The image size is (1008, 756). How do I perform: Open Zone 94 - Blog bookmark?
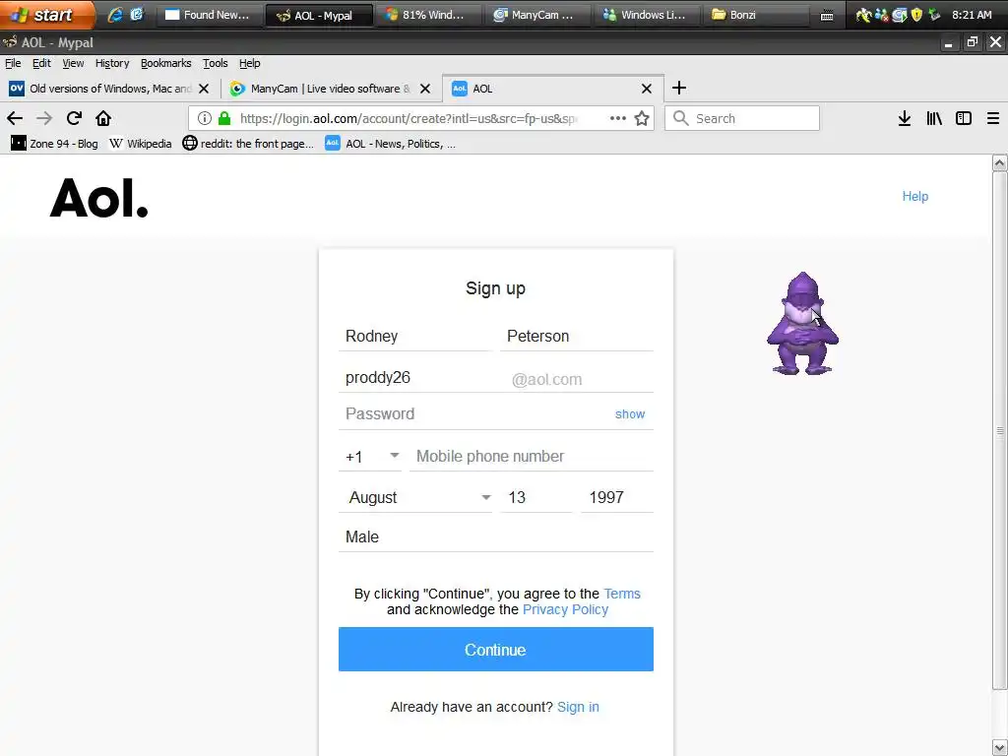[x=55, y=144]
